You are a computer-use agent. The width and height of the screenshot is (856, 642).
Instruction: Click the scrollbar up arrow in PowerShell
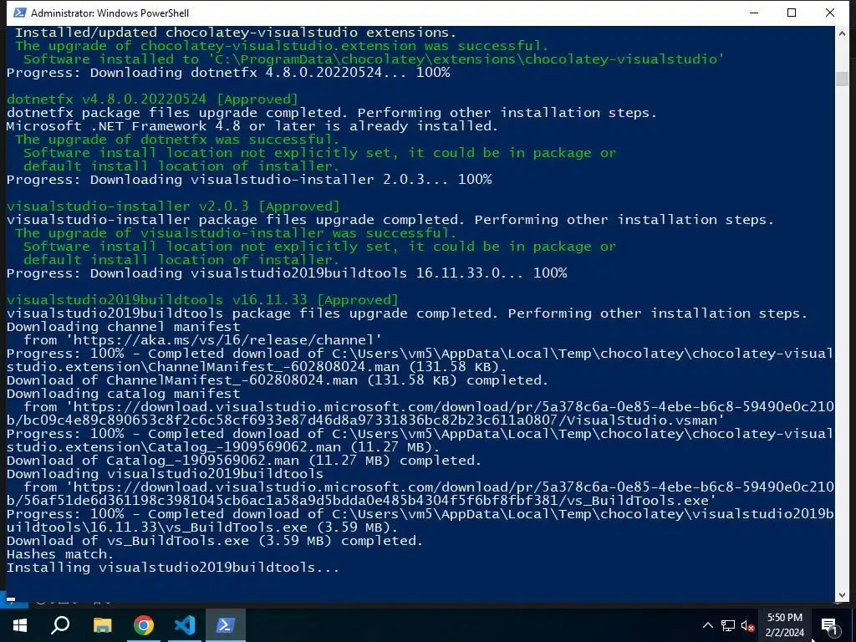841,33
